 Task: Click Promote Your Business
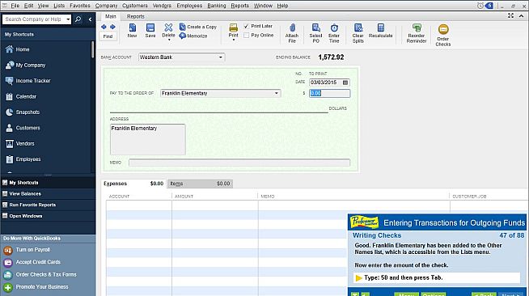(x=36, y=287)
